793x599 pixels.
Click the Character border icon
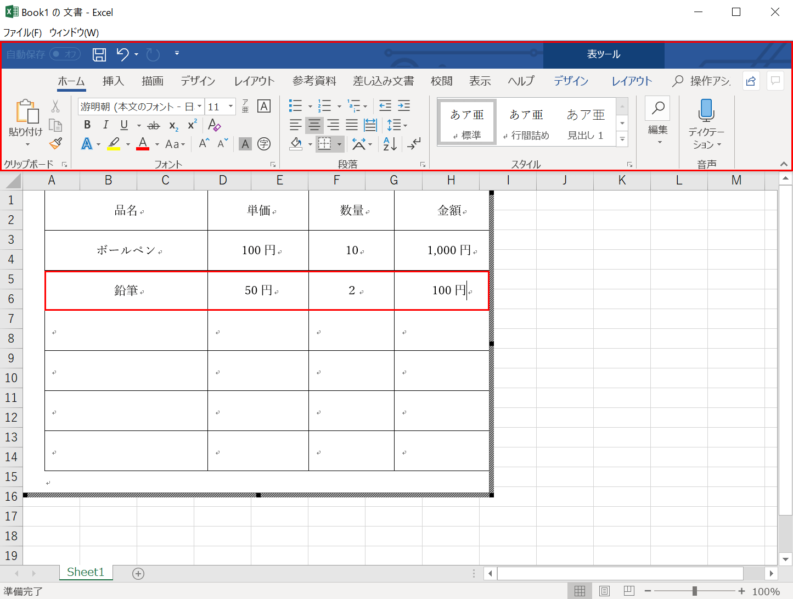point(264,107)
